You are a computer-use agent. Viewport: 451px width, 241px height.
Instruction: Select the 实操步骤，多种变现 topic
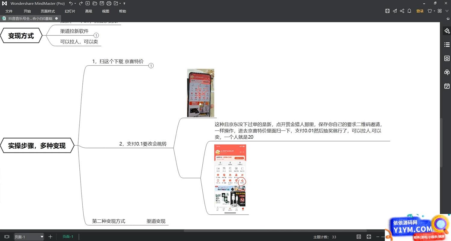point(37,146)
